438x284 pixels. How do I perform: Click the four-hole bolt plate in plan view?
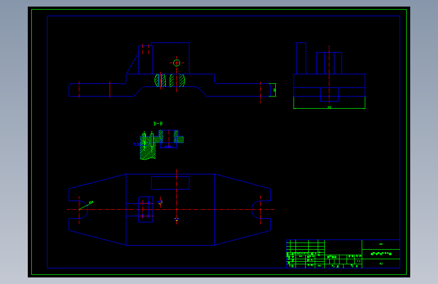pos(146,209)
